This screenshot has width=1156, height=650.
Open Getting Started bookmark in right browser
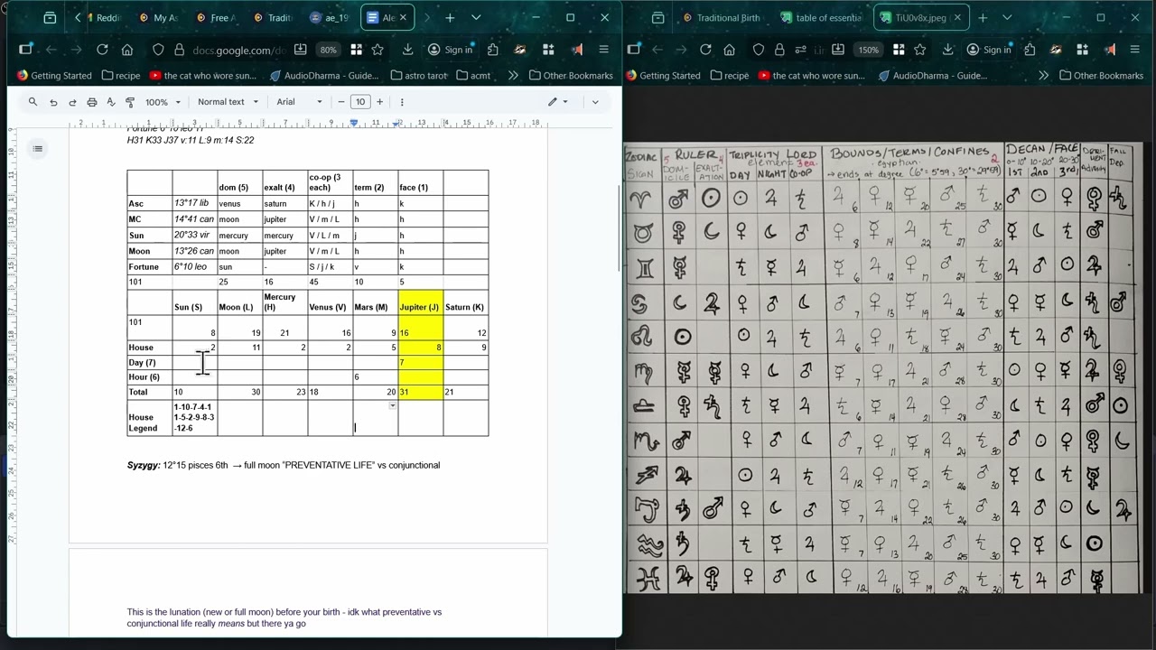pos(662,76)
